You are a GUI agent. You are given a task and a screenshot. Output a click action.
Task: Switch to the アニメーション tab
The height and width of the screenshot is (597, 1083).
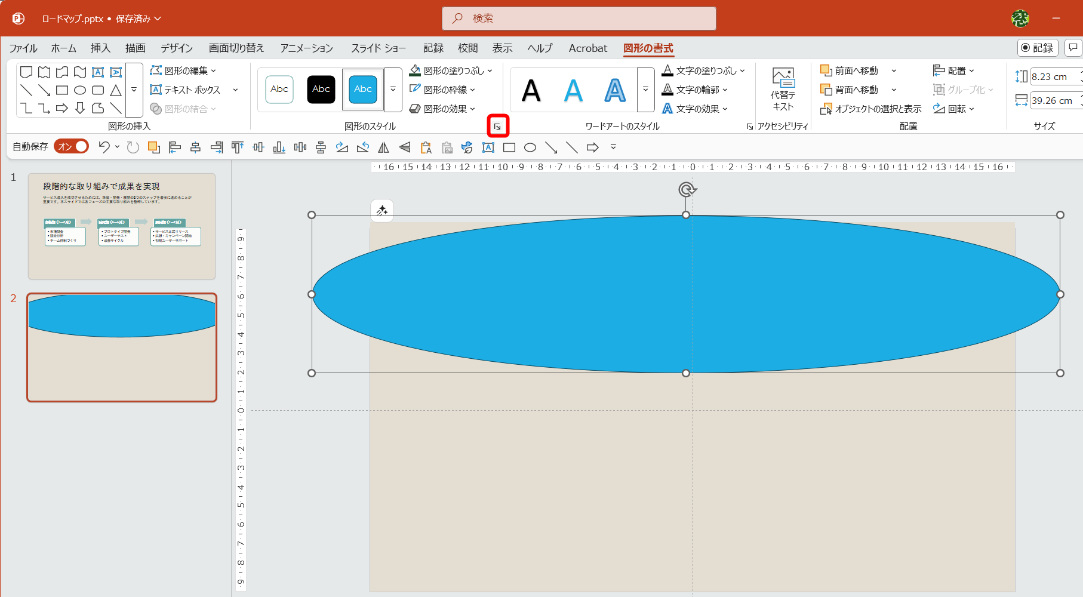(307, 48)
